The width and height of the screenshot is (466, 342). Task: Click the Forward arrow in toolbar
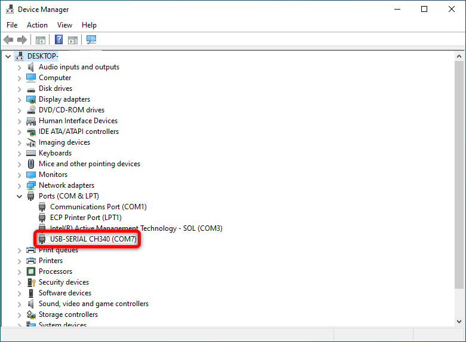(22, 40)
